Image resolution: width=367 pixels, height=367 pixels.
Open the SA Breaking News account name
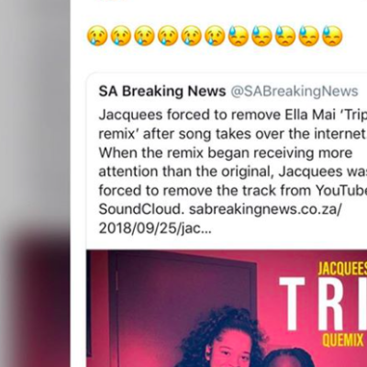pos(162,91)
